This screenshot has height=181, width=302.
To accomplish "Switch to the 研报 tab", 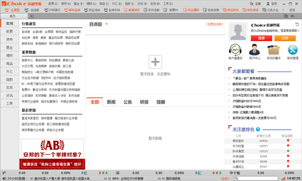I will (x=144, y=102).
